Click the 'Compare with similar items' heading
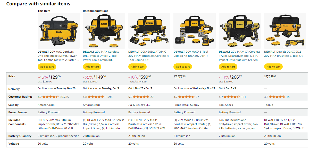The width and height of the screenshot is (318, 151). 38,4
